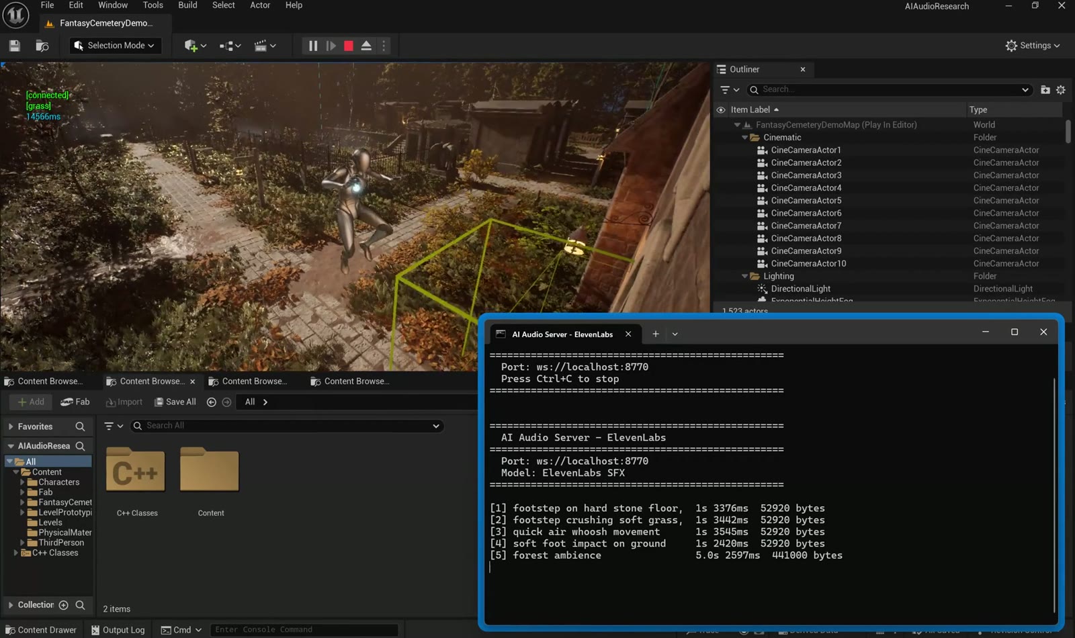This screenshot has width=1075, height=638.
Task: Open the Edit menu
Action: point(76,5)
